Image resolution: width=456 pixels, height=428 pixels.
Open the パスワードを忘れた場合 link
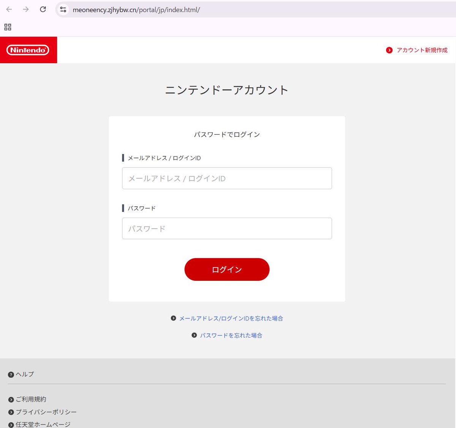click(x=231, y=335)
